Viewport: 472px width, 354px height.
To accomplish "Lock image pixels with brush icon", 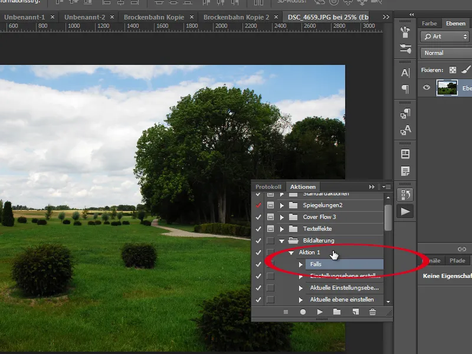I will point(466,70).
